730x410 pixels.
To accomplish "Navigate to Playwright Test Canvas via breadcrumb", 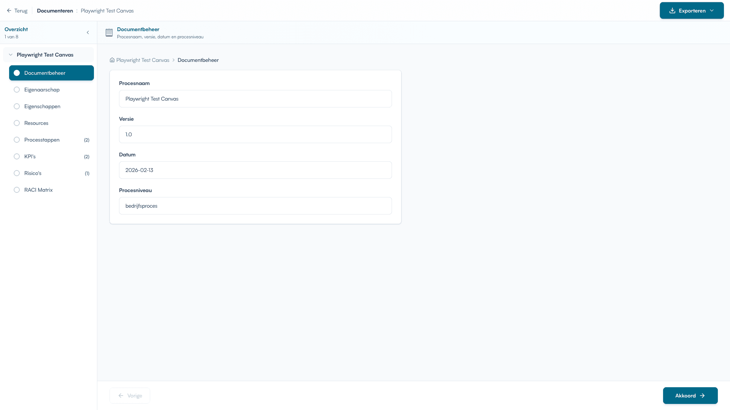I will pyautogui.click(x=143, y=60).
